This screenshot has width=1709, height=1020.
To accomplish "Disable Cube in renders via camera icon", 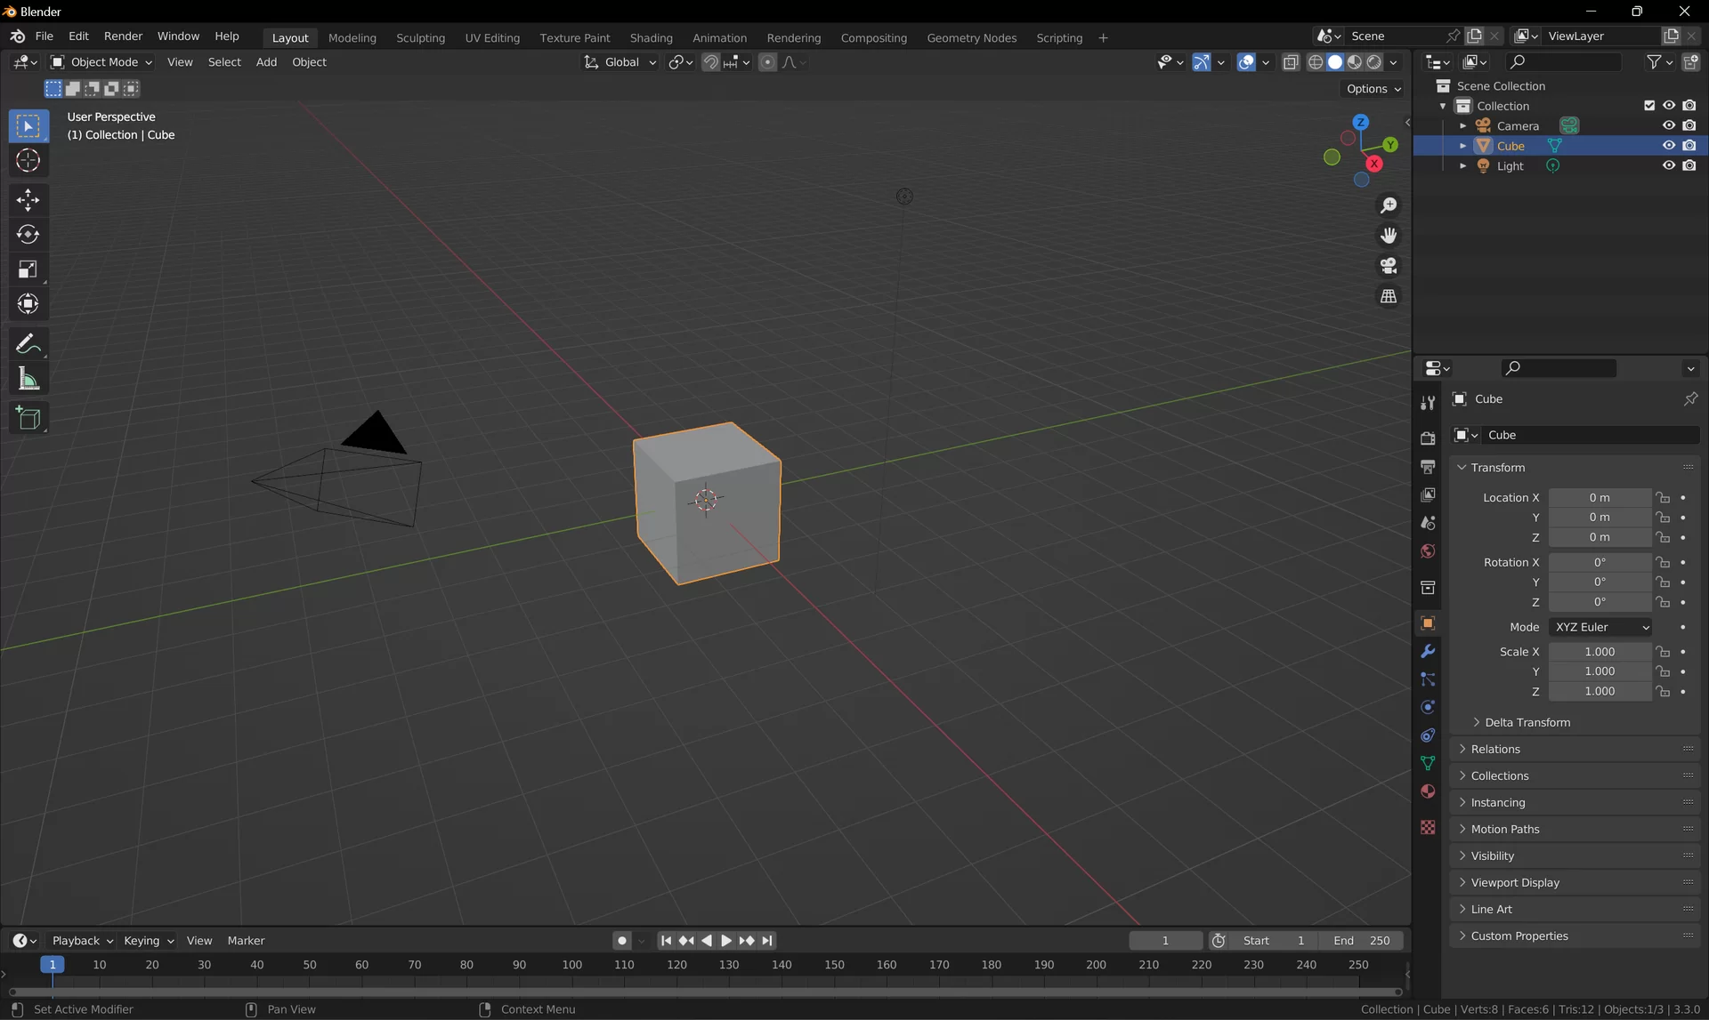I will [1689, 146].
